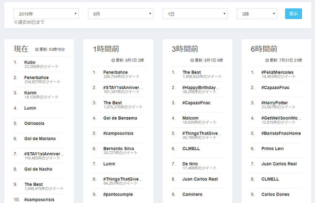Open the day dropdown showing 1日
The height and width of the screenshot is (203, 315).
pos(195,14)
